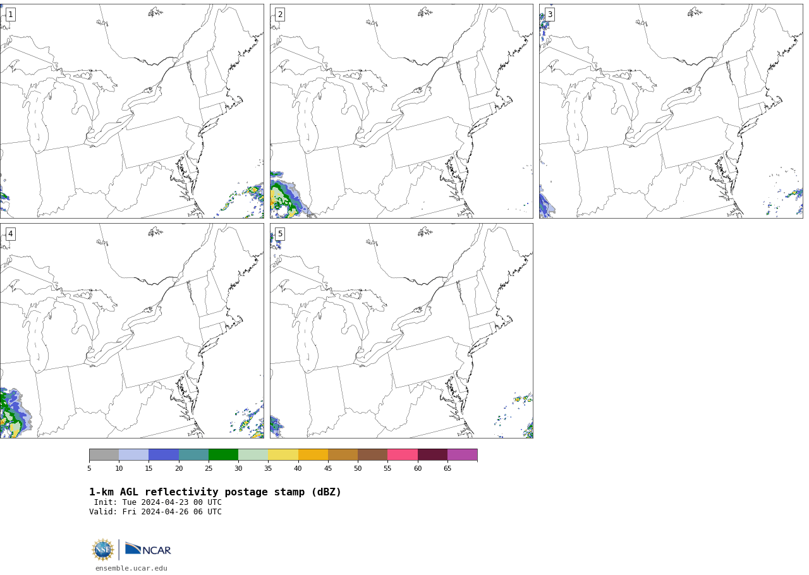Click the brown 50-55 dBZ swatch

coord(372,455)
